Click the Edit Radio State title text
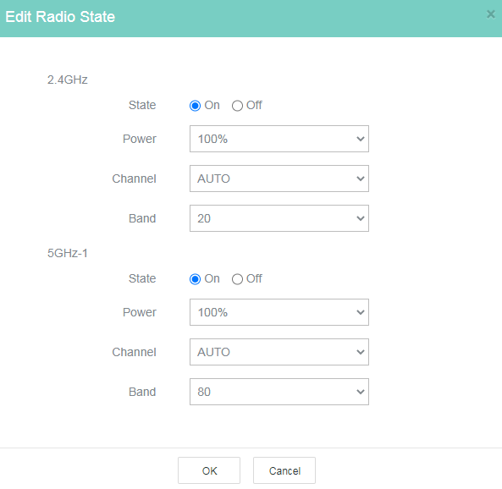 [x=60, y=17]
